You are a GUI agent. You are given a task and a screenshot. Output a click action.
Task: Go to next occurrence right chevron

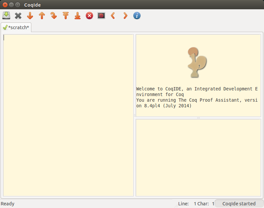[x=125, y=16]
